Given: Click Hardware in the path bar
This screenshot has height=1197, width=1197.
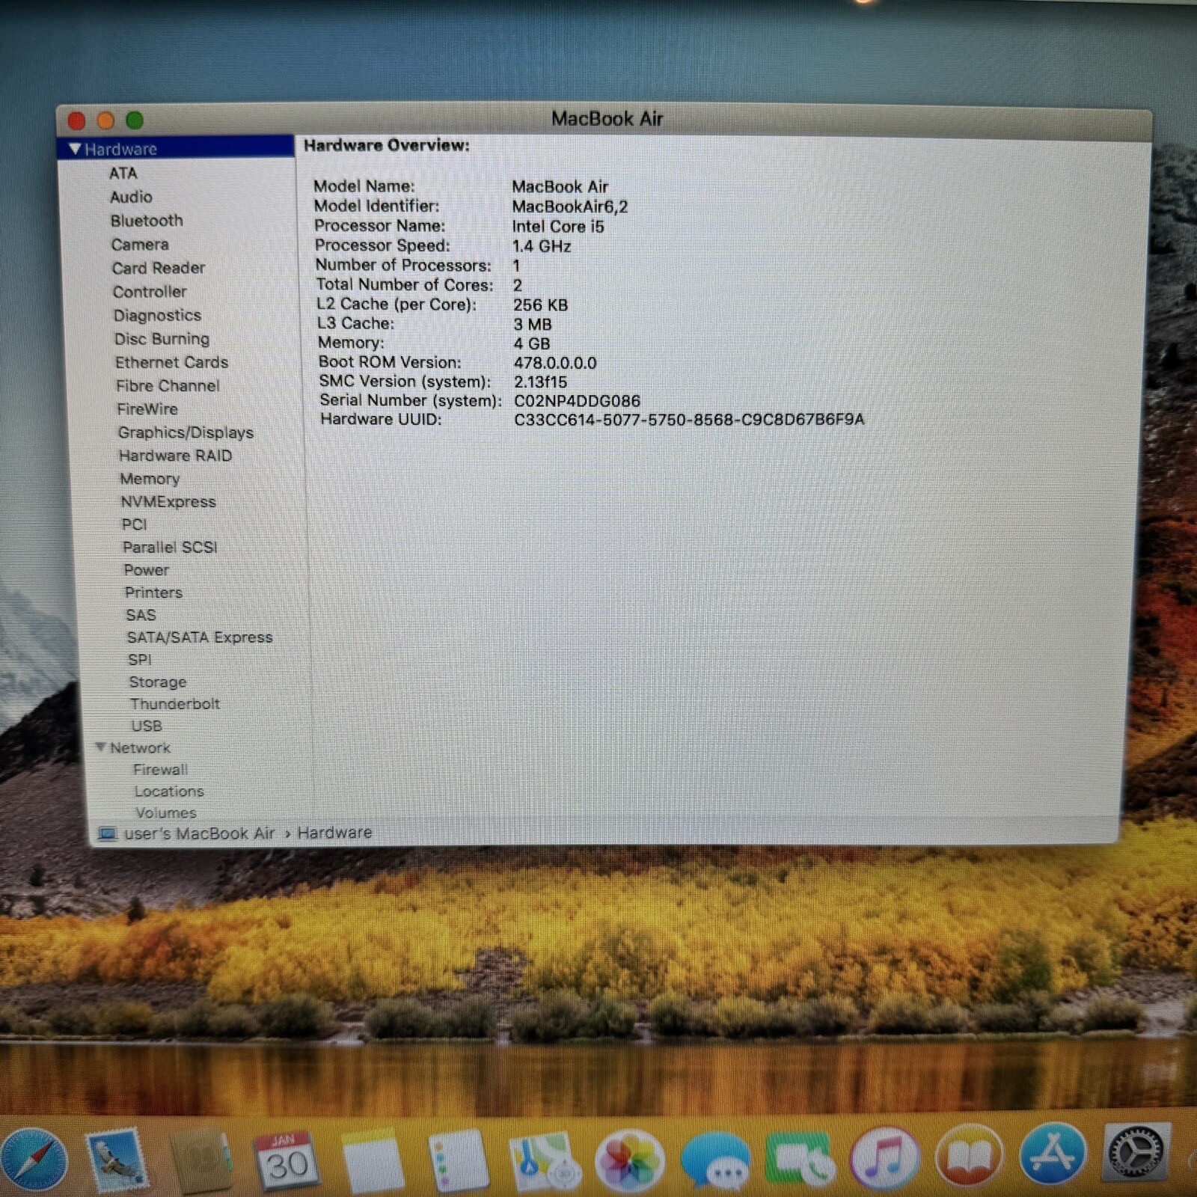Looking at the screenshot, I should coord(334,833).
